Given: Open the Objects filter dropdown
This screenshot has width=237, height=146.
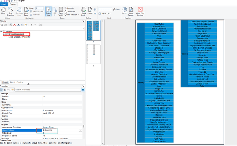Looking at the screenshot, I should pyautogui.click(x=83, y=28).
